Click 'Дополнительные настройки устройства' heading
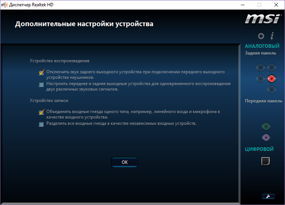 coord(84,24)
